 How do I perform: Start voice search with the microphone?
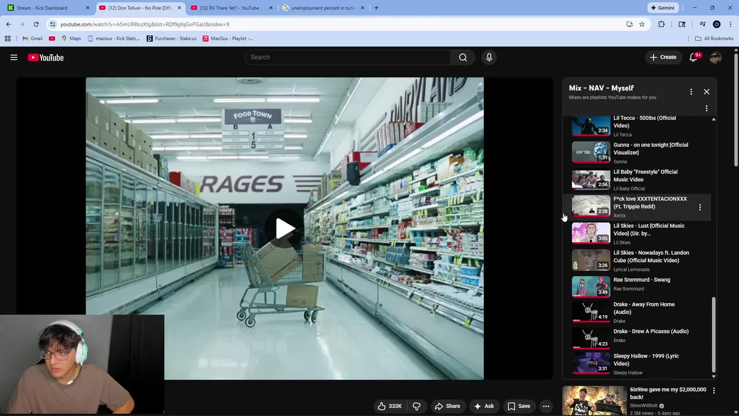coord(489,57)
